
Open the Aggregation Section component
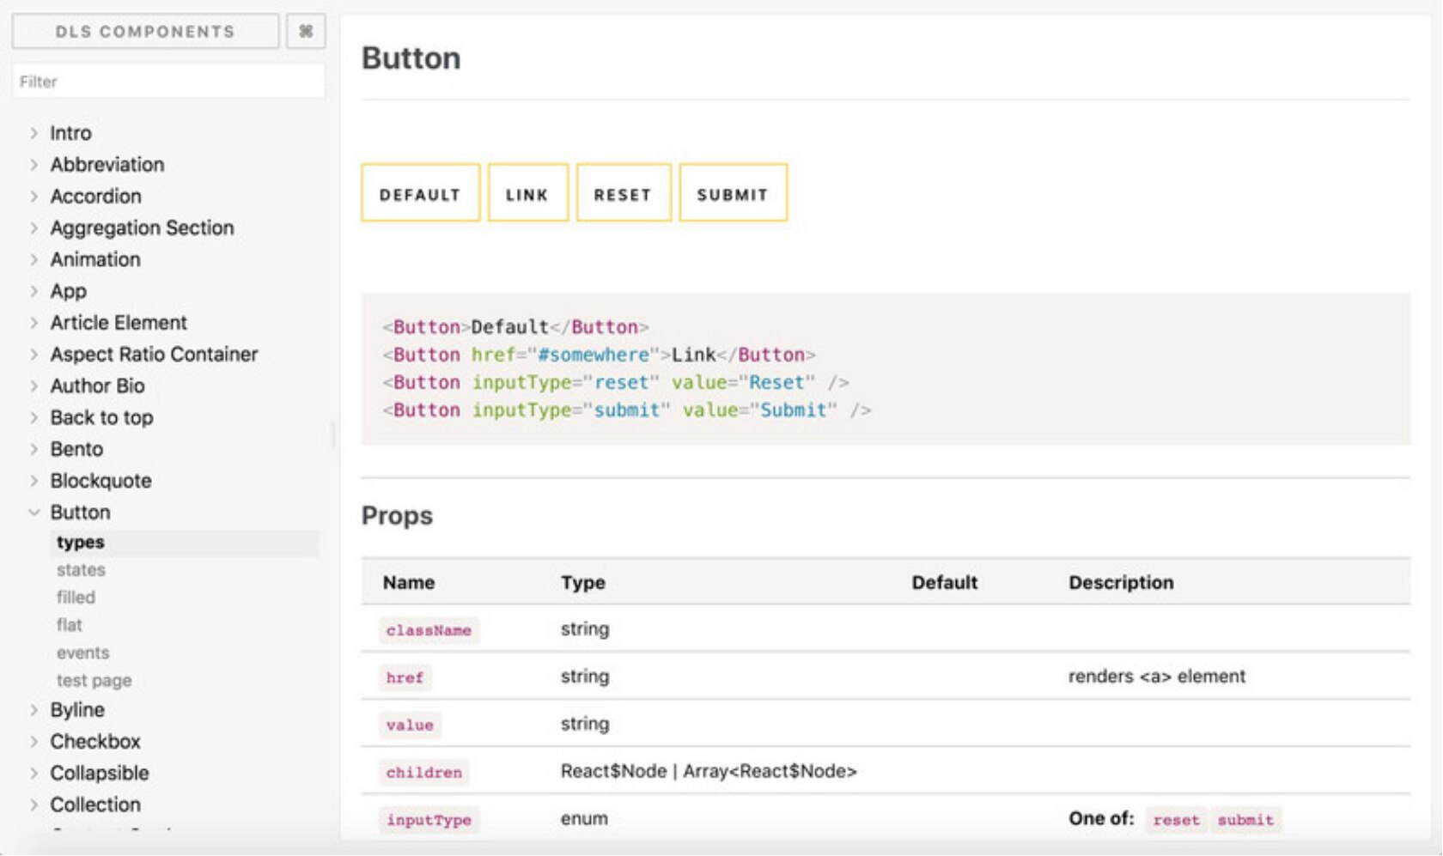pos(142,228)
